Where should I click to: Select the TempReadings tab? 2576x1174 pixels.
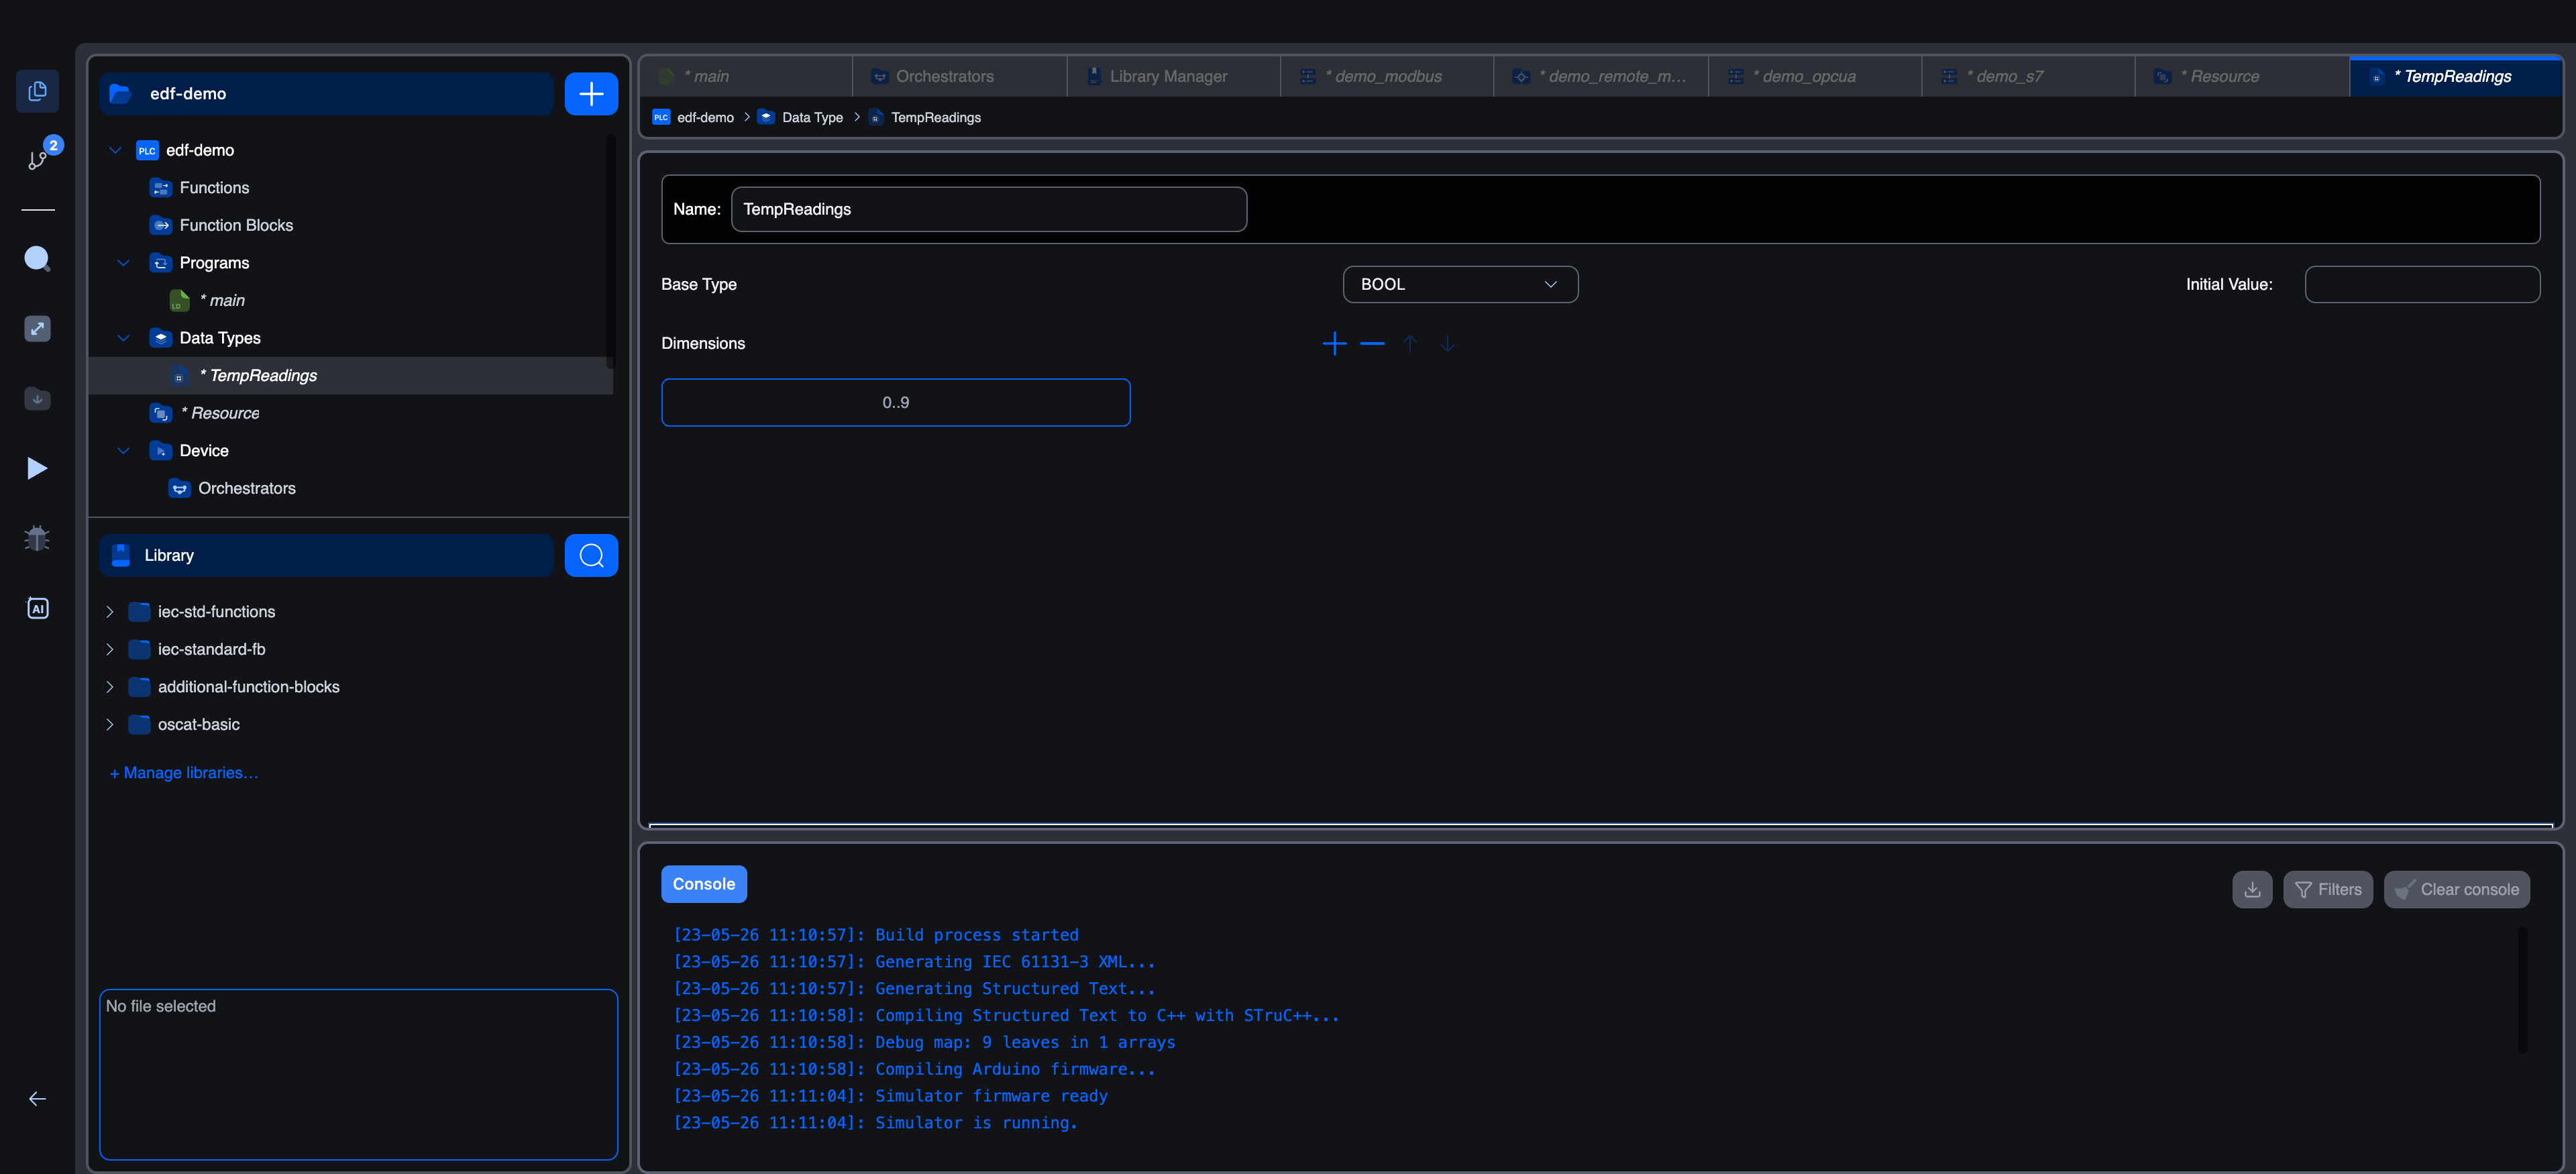pos(2455,77)
